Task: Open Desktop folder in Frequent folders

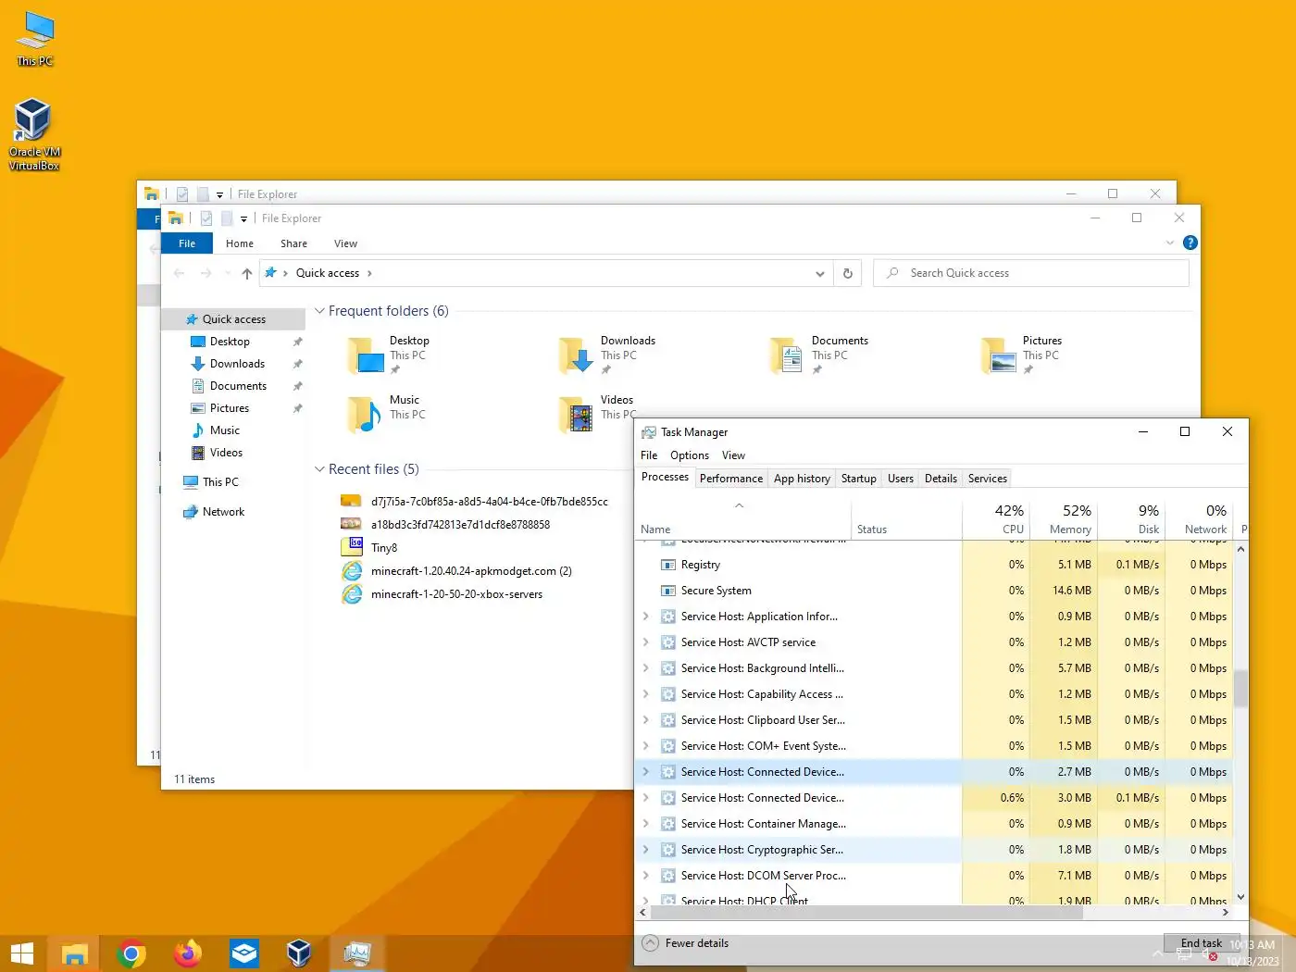Action: pyautogui.click(x=389, y=355)
